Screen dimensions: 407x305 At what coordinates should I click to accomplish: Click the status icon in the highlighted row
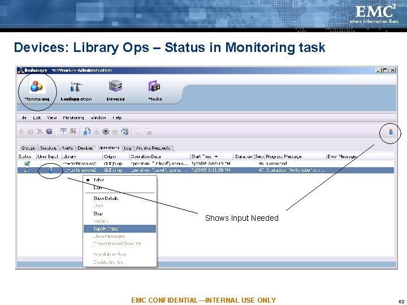tap(27, 170)
